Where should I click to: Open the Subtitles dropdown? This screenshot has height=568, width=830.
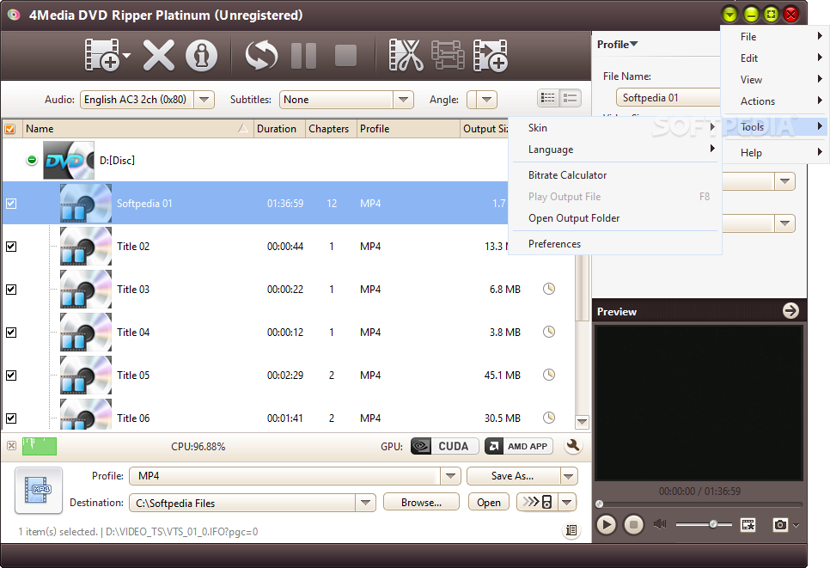click(x=403, y=100)
